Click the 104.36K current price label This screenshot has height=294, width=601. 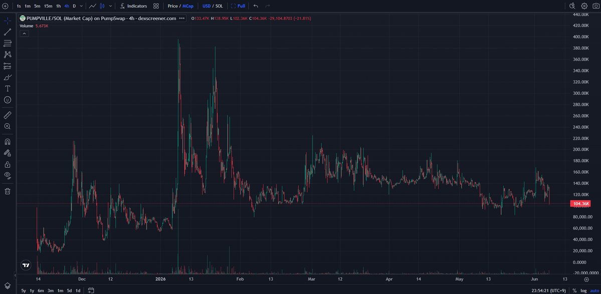[580, 204]
